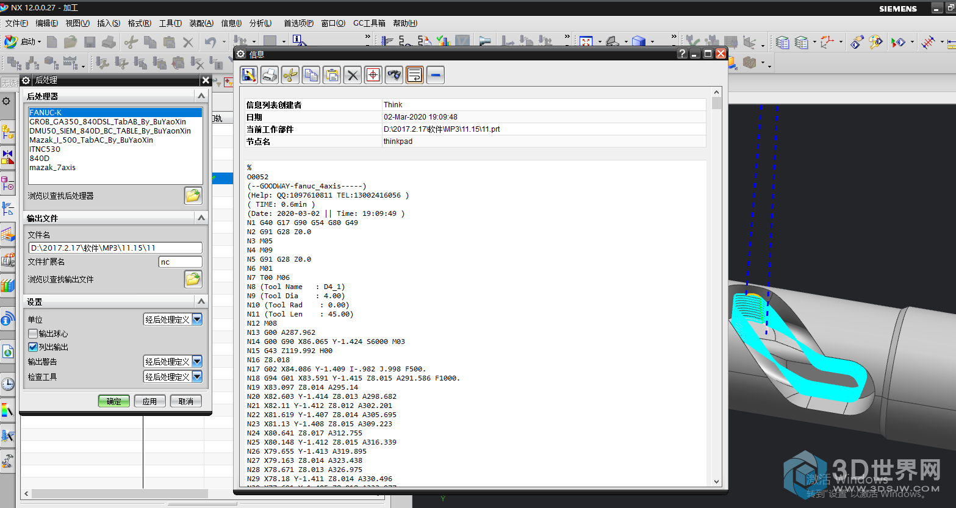This screenshot has width=956, height=508.
Task: Open the 输出警告 dropdown
Action: (197, 361)
